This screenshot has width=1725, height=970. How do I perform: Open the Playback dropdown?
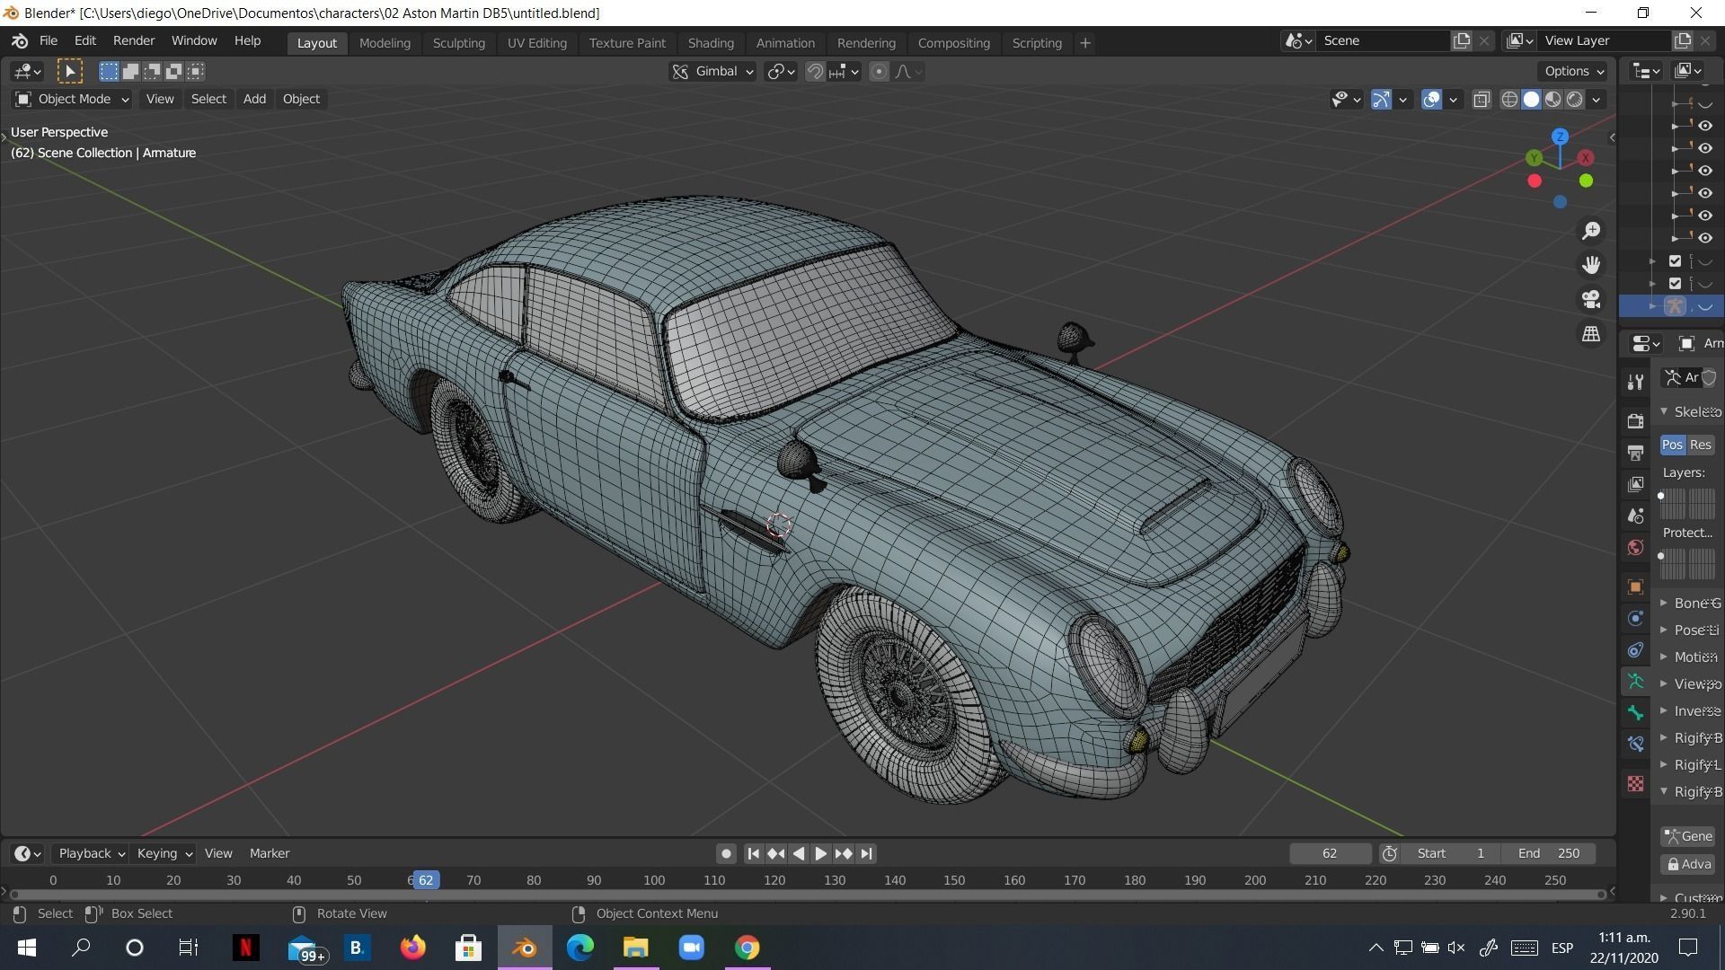[90, 853]
